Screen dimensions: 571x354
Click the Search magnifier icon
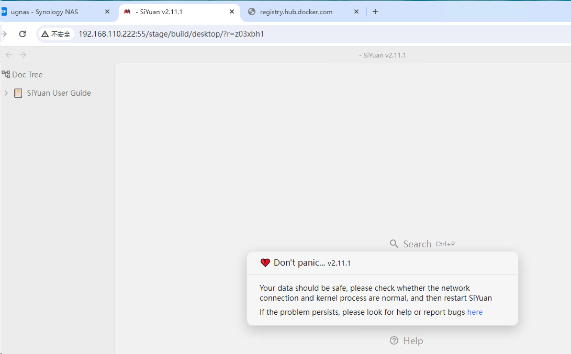394,244
